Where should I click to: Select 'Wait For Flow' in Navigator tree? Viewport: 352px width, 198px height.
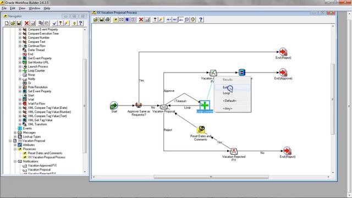[x=36, y=104]
